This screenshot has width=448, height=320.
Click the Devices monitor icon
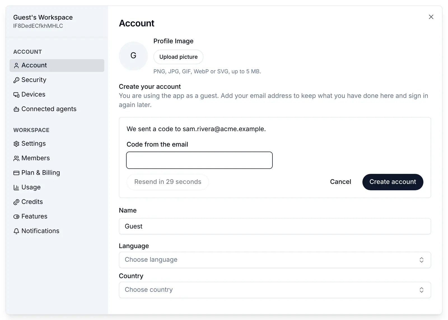coord(16,95)
